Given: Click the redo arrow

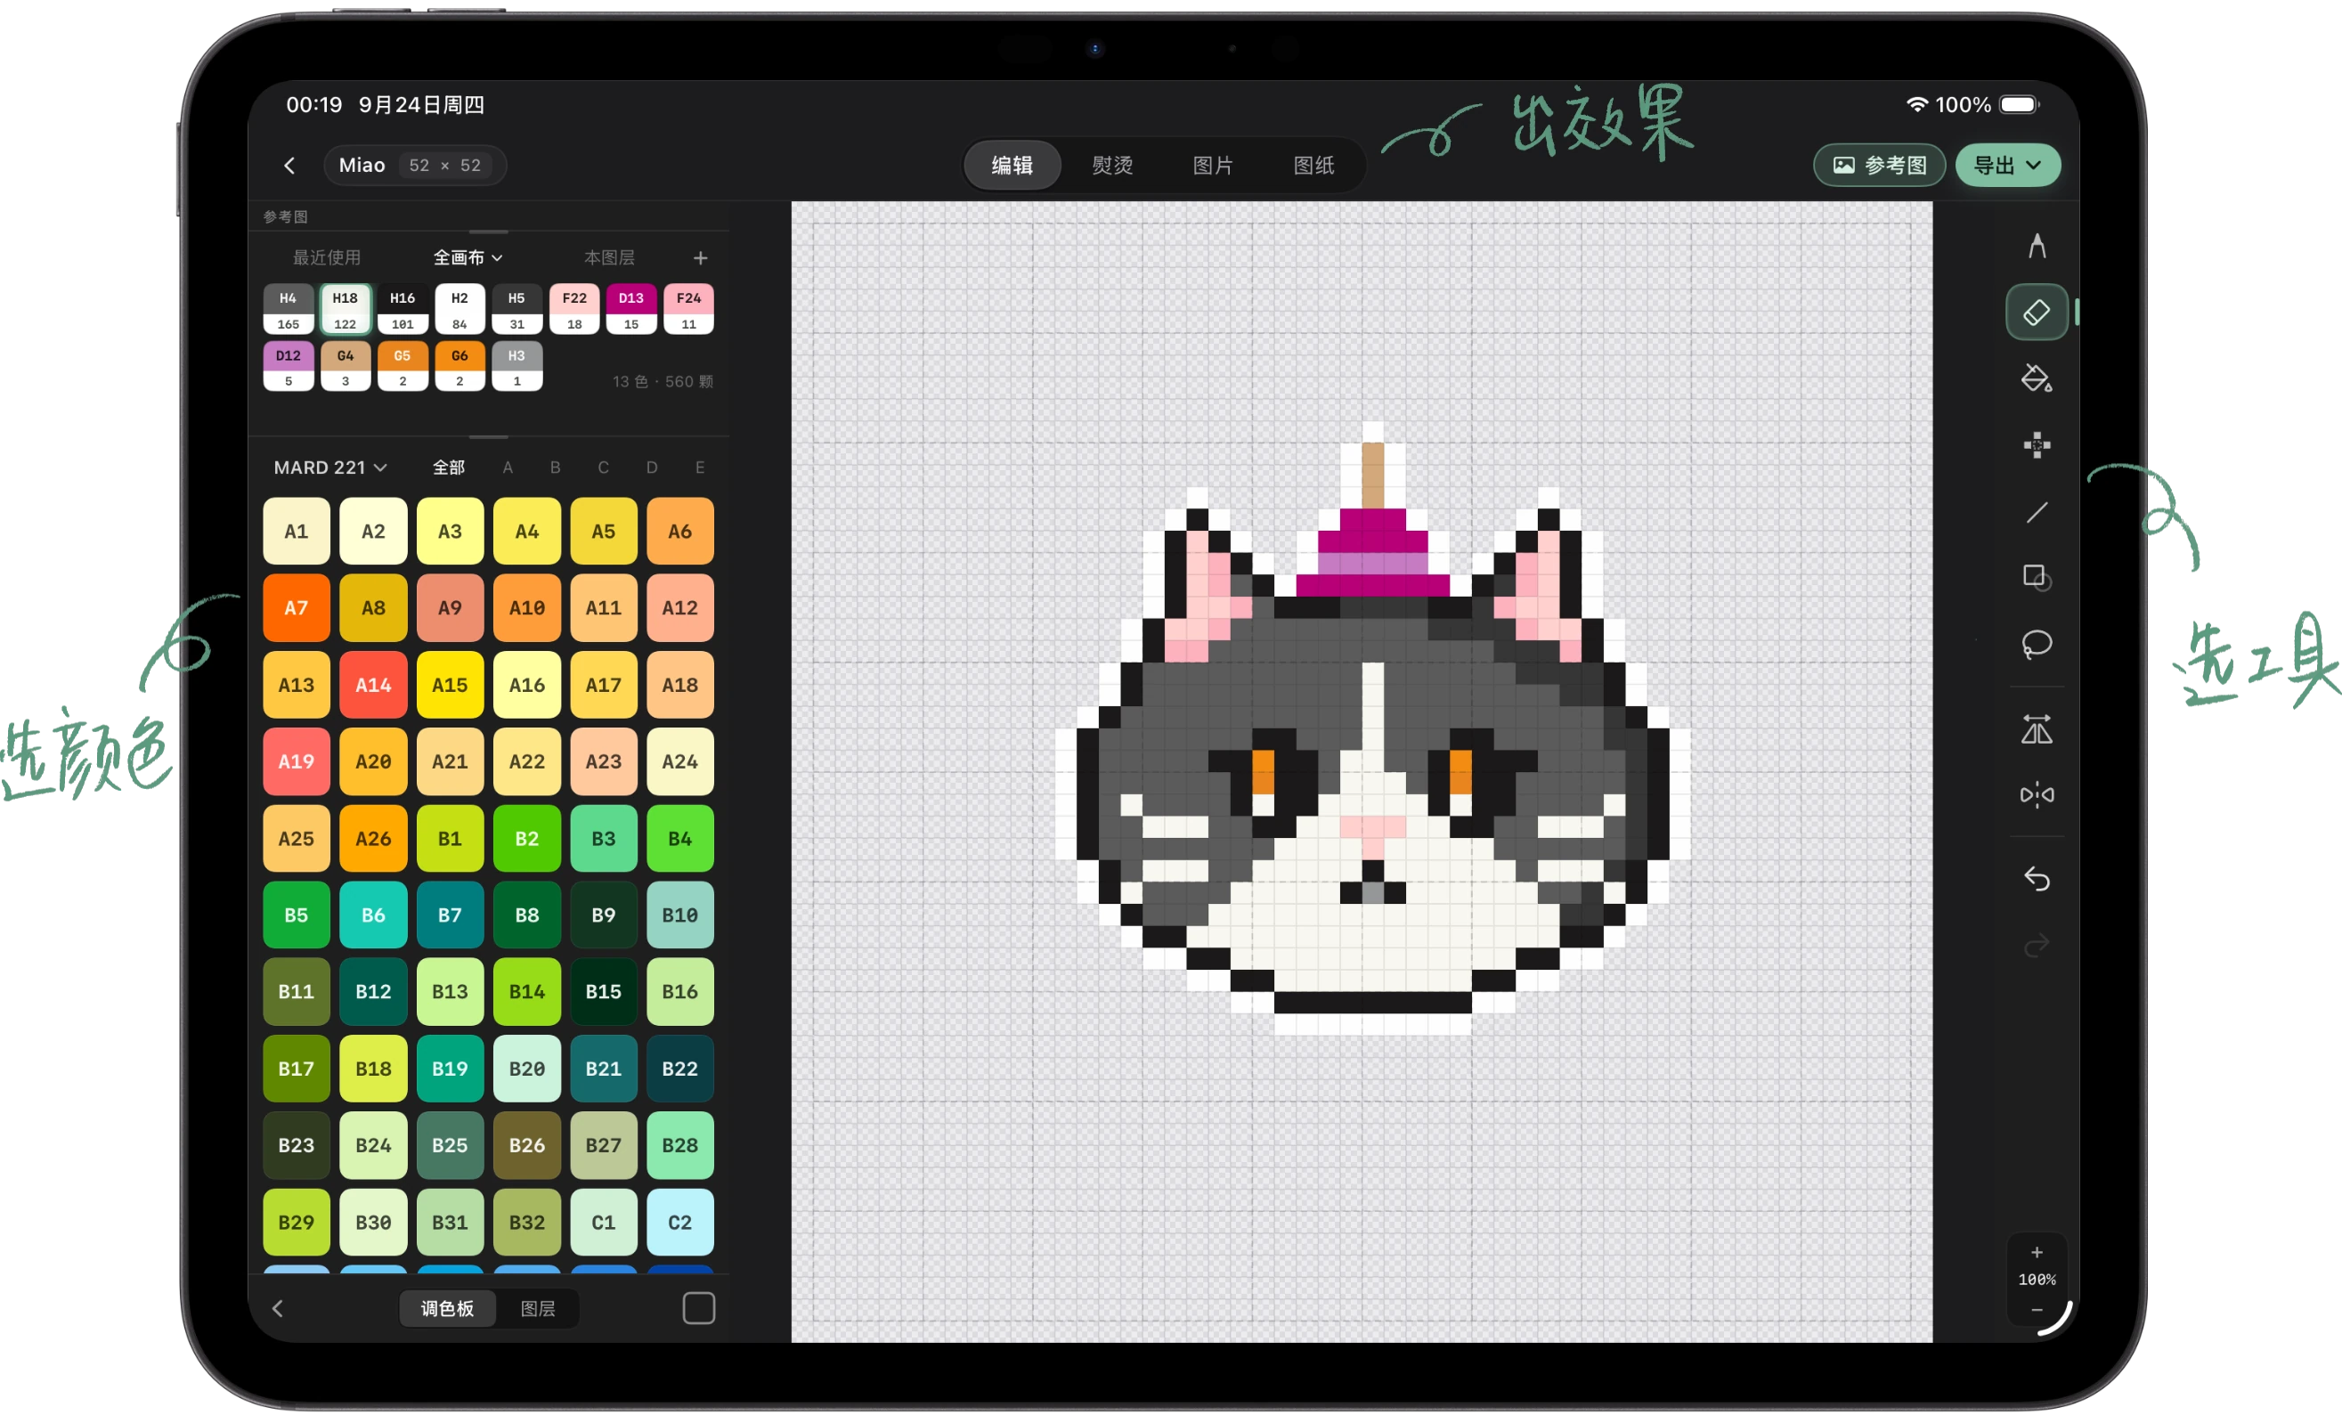Looking at the screenshot, I should point(2036,946).
